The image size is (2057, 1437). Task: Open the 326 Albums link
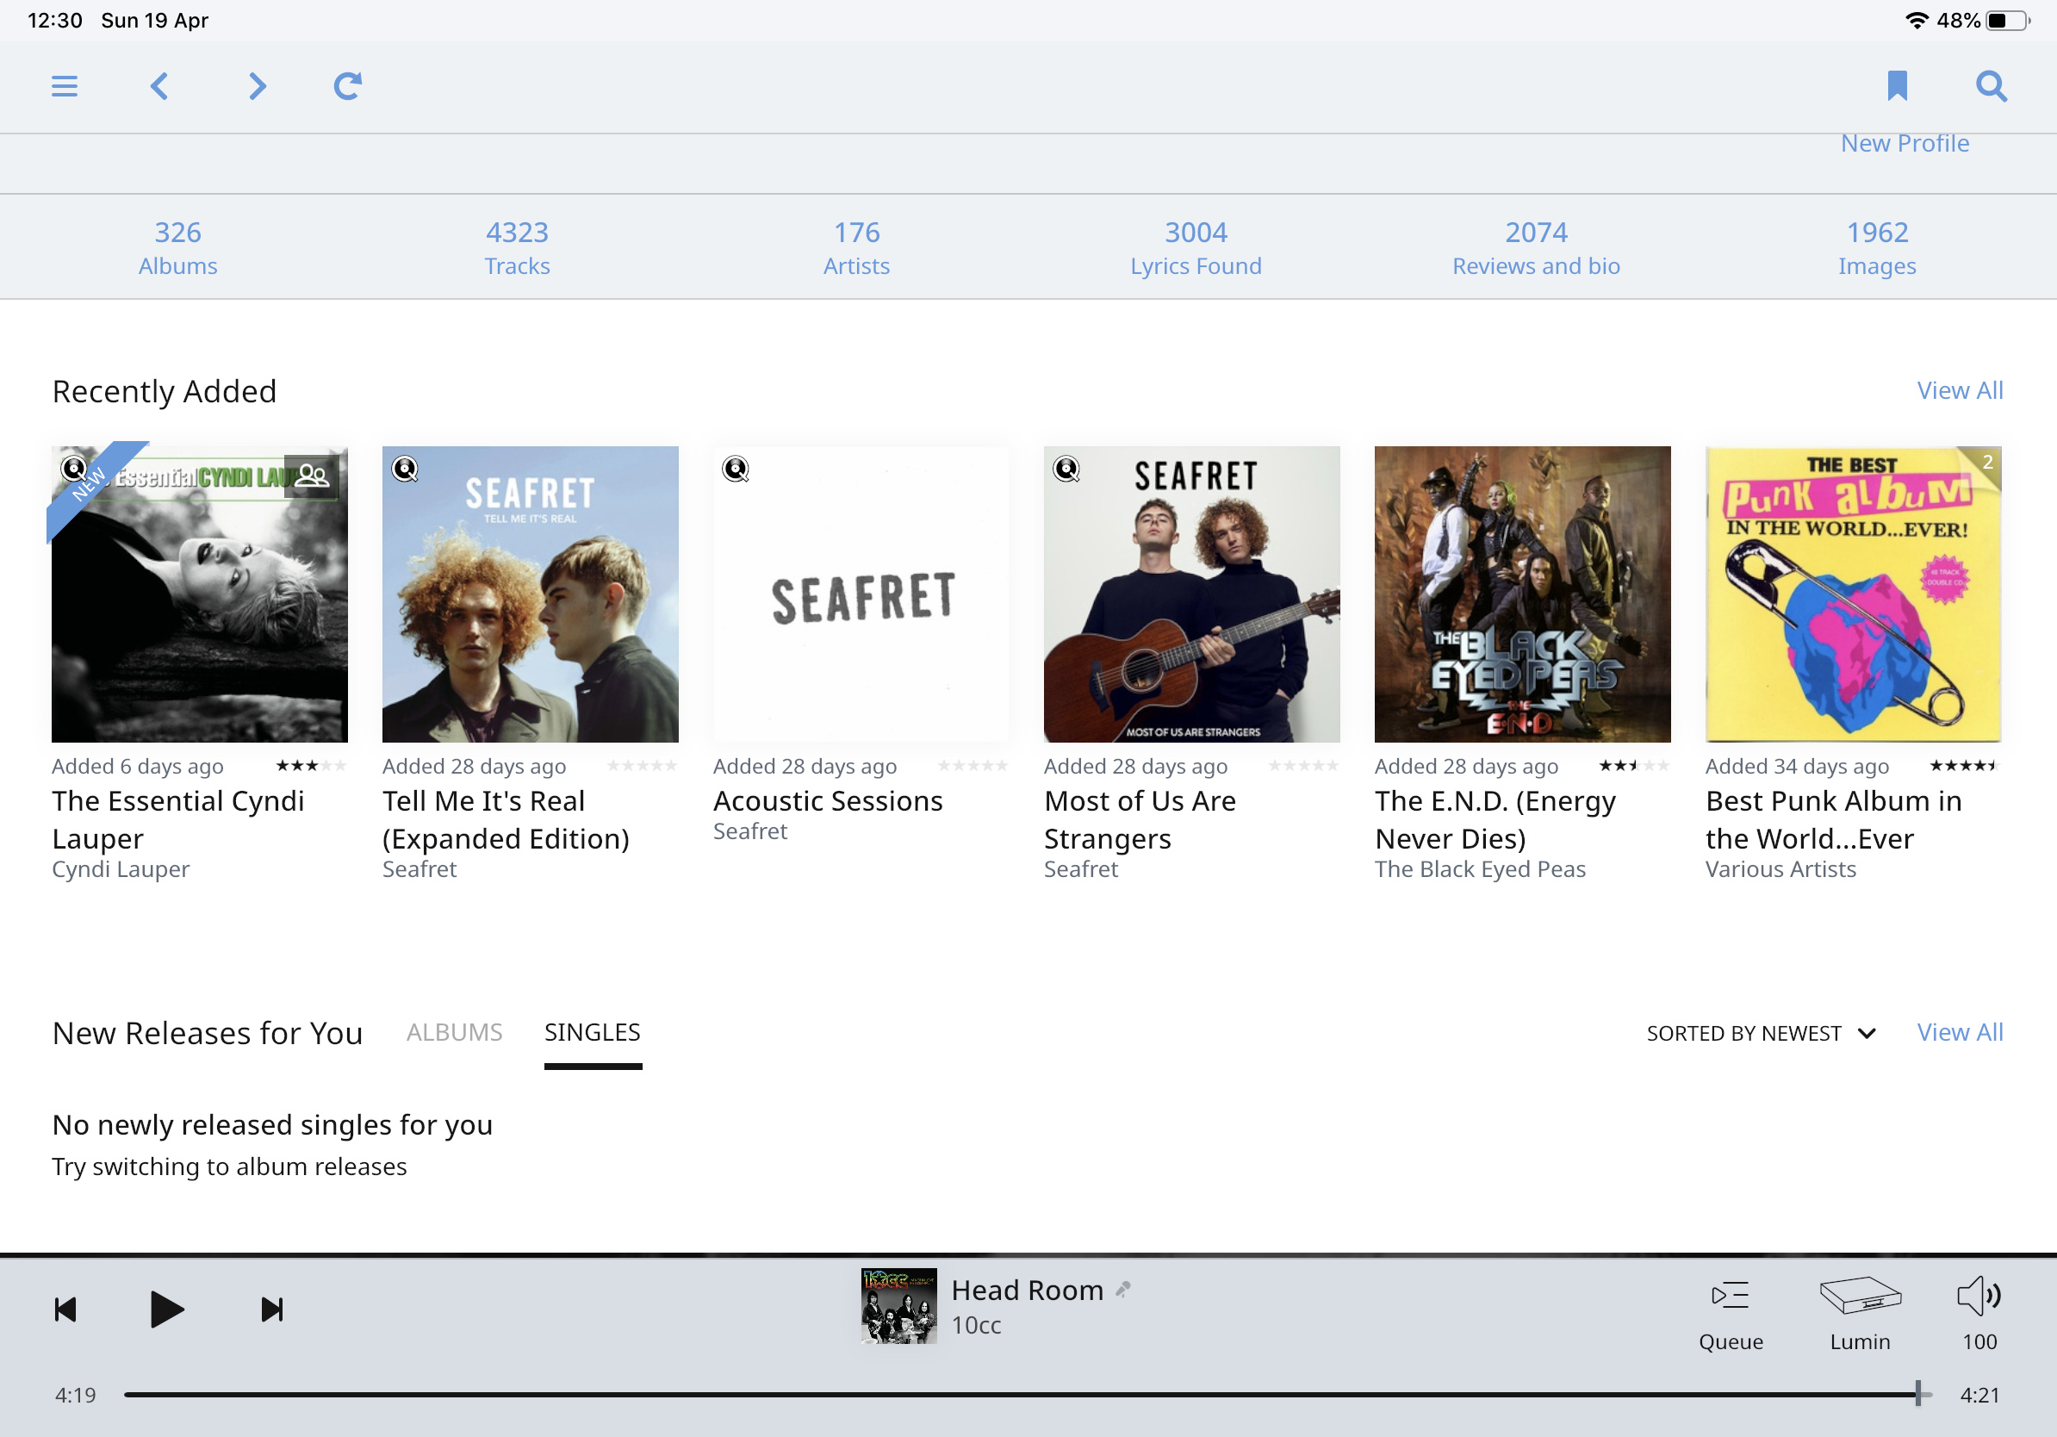177,247
